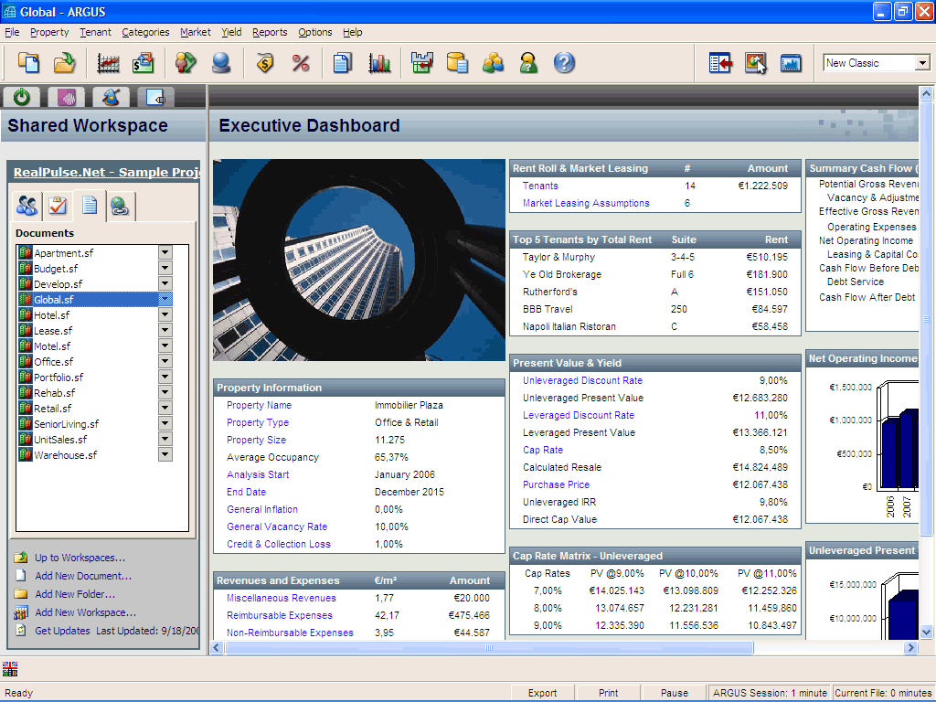Open the Yield menu
The width and height of the screenshot is (936, 702).
click(x=231, y=32)
